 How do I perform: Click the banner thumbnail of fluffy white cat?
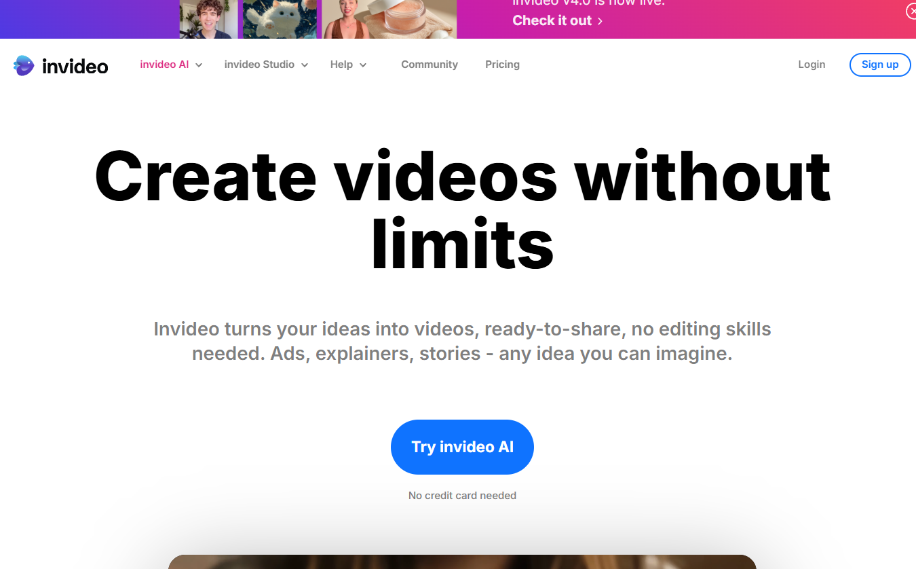coord(280,19)
